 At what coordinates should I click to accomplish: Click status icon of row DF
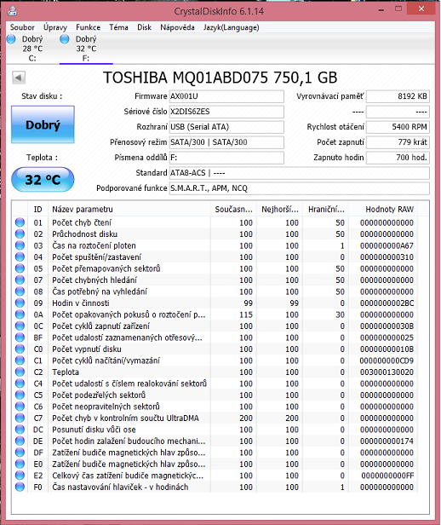(x=20, y=453)
